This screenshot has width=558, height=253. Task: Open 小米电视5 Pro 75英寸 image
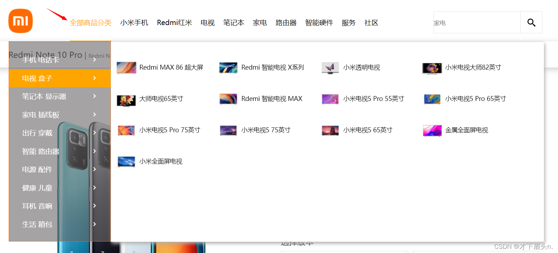pyautogui.click(x=126, y=130)
